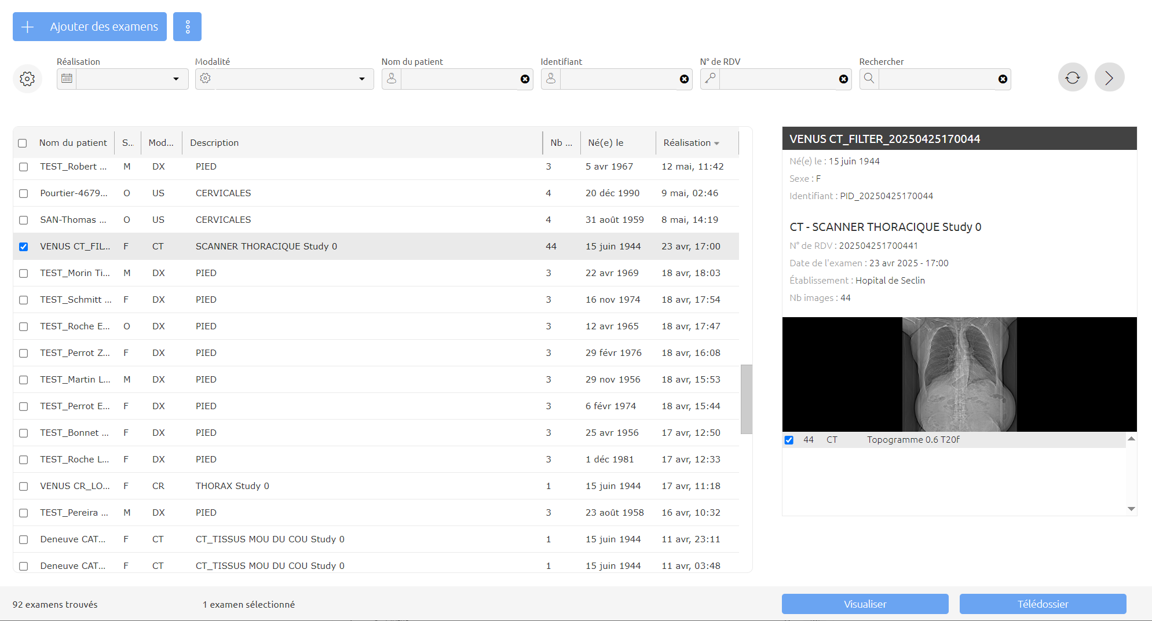Click the right chevron next-page icon

coord(1109,78)
